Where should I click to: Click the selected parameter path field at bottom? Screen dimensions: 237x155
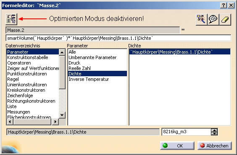(83, 132)
